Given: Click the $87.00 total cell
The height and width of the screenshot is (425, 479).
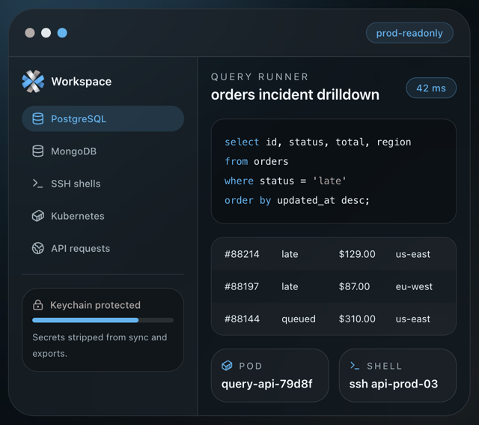Looking at the screenshot, I should tap(354, 286).
